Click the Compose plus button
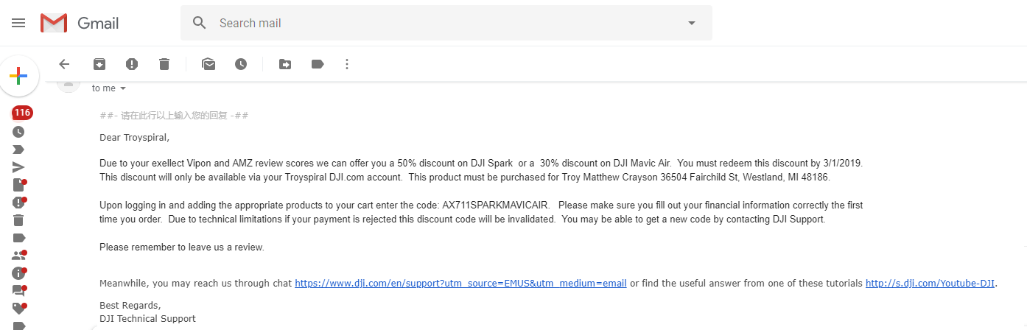Image resolution: width=1027 pixels, height=330 pixels. click(18, 76)
